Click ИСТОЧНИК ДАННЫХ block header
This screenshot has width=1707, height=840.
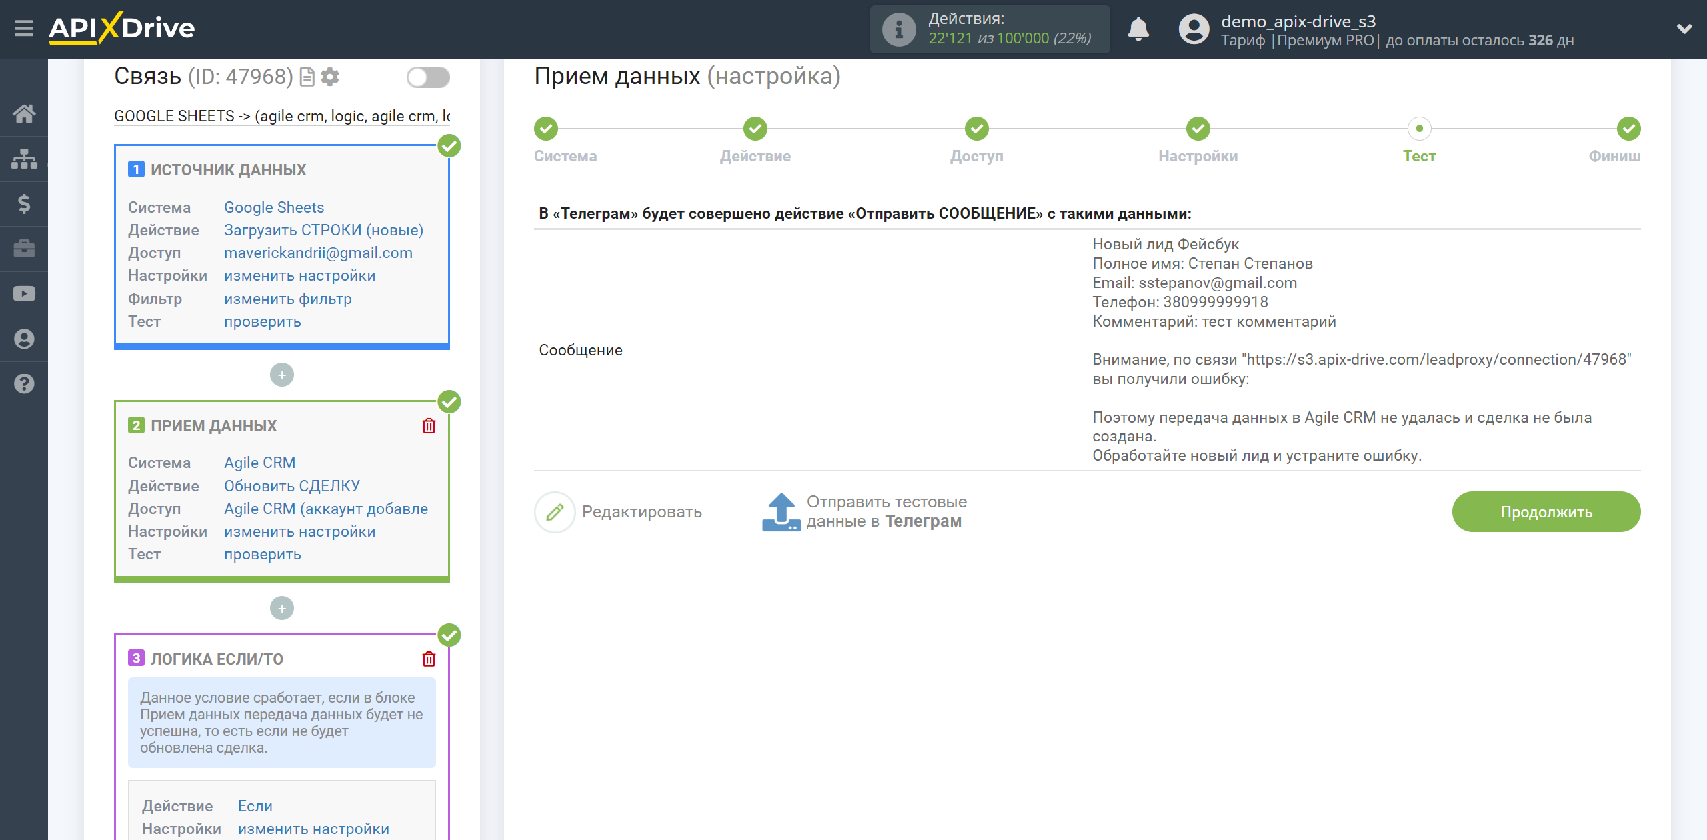(x=228, y=170)
